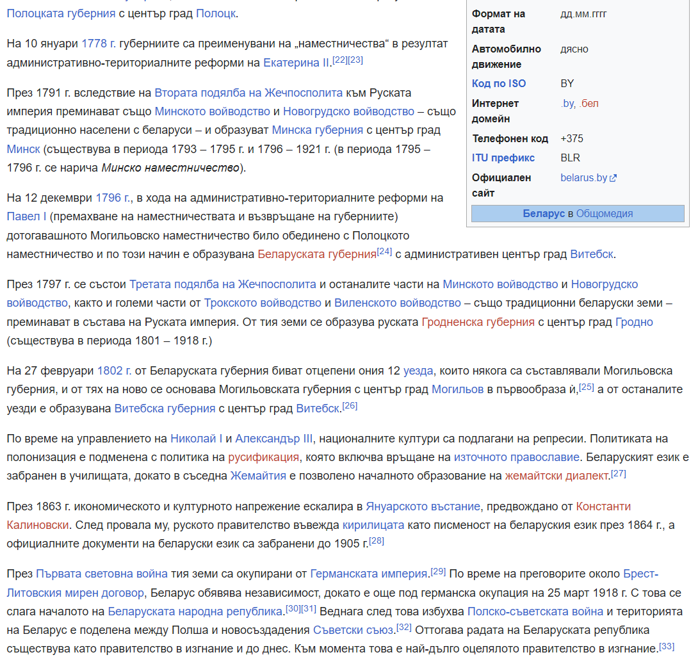
Task: Click bold Беларус in infobox footer
Action: coord(543,214)
